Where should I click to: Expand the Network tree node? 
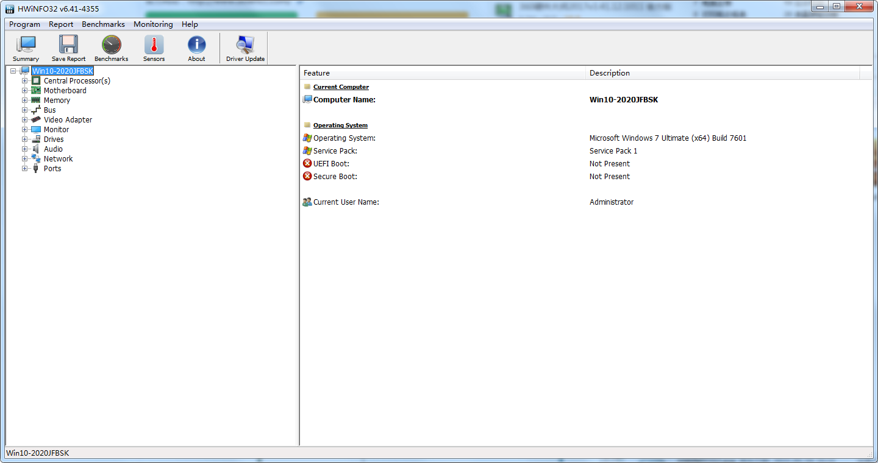(25, 158)
